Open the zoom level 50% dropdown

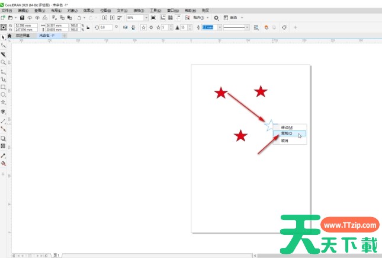[x=146, y=18]
